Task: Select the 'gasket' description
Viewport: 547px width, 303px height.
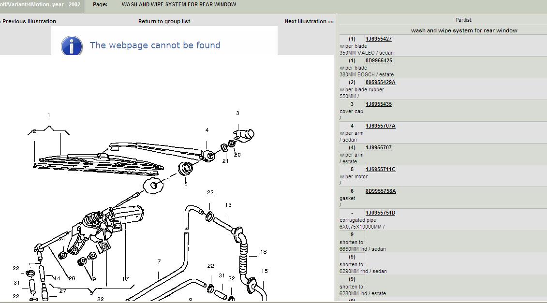Action: (347, 199)
